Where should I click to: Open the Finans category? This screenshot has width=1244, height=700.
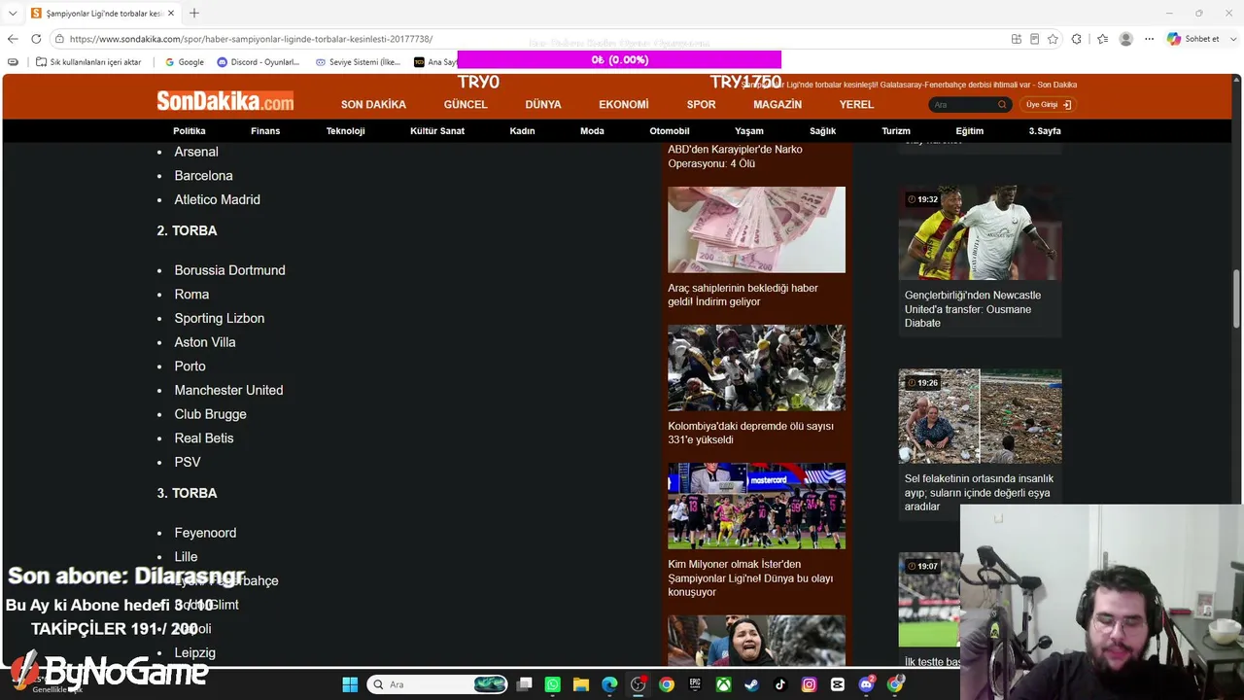[x=265, y=131]
